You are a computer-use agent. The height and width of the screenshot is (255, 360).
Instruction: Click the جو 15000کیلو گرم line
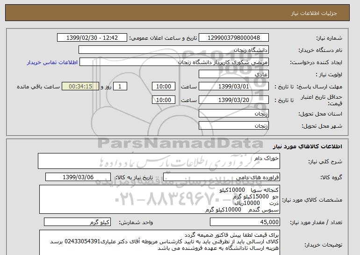pos(256,197)
